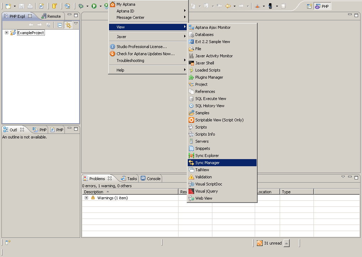Open the Problems tab
The image size is (362, 257).
tap(97, 179)
